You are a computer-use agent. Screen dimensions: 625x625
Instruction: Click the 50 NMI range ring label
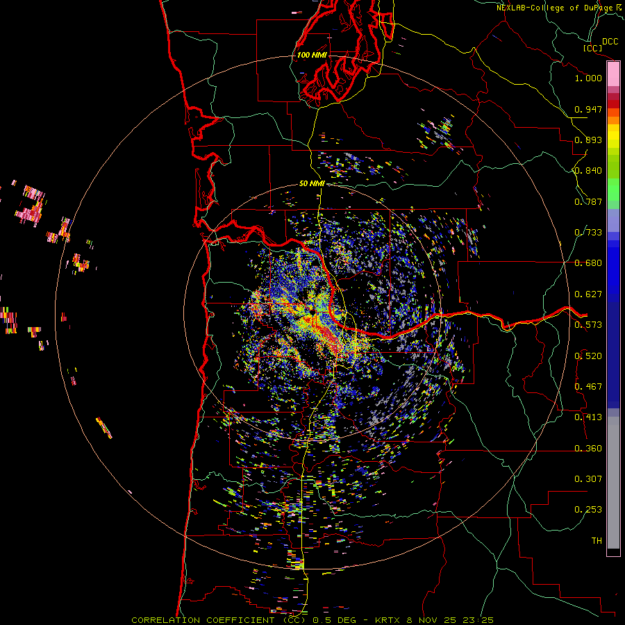(312, 183)
